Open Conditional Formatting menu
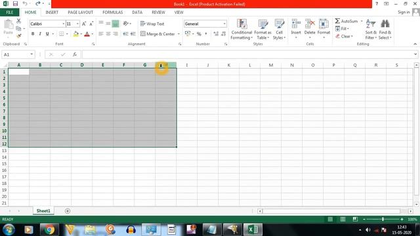 click(241, 29)
